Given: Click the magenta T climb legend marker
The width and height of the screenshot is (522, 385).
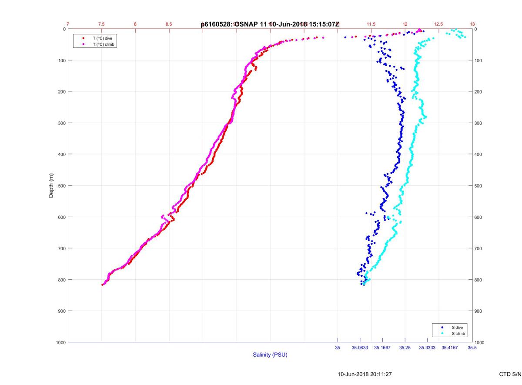Looking at the screenshot, I should click(x=83, y=44).
